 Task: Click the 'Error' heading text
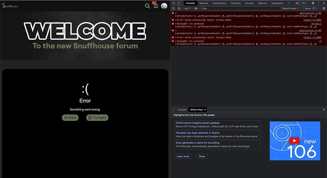pos(85,101)
